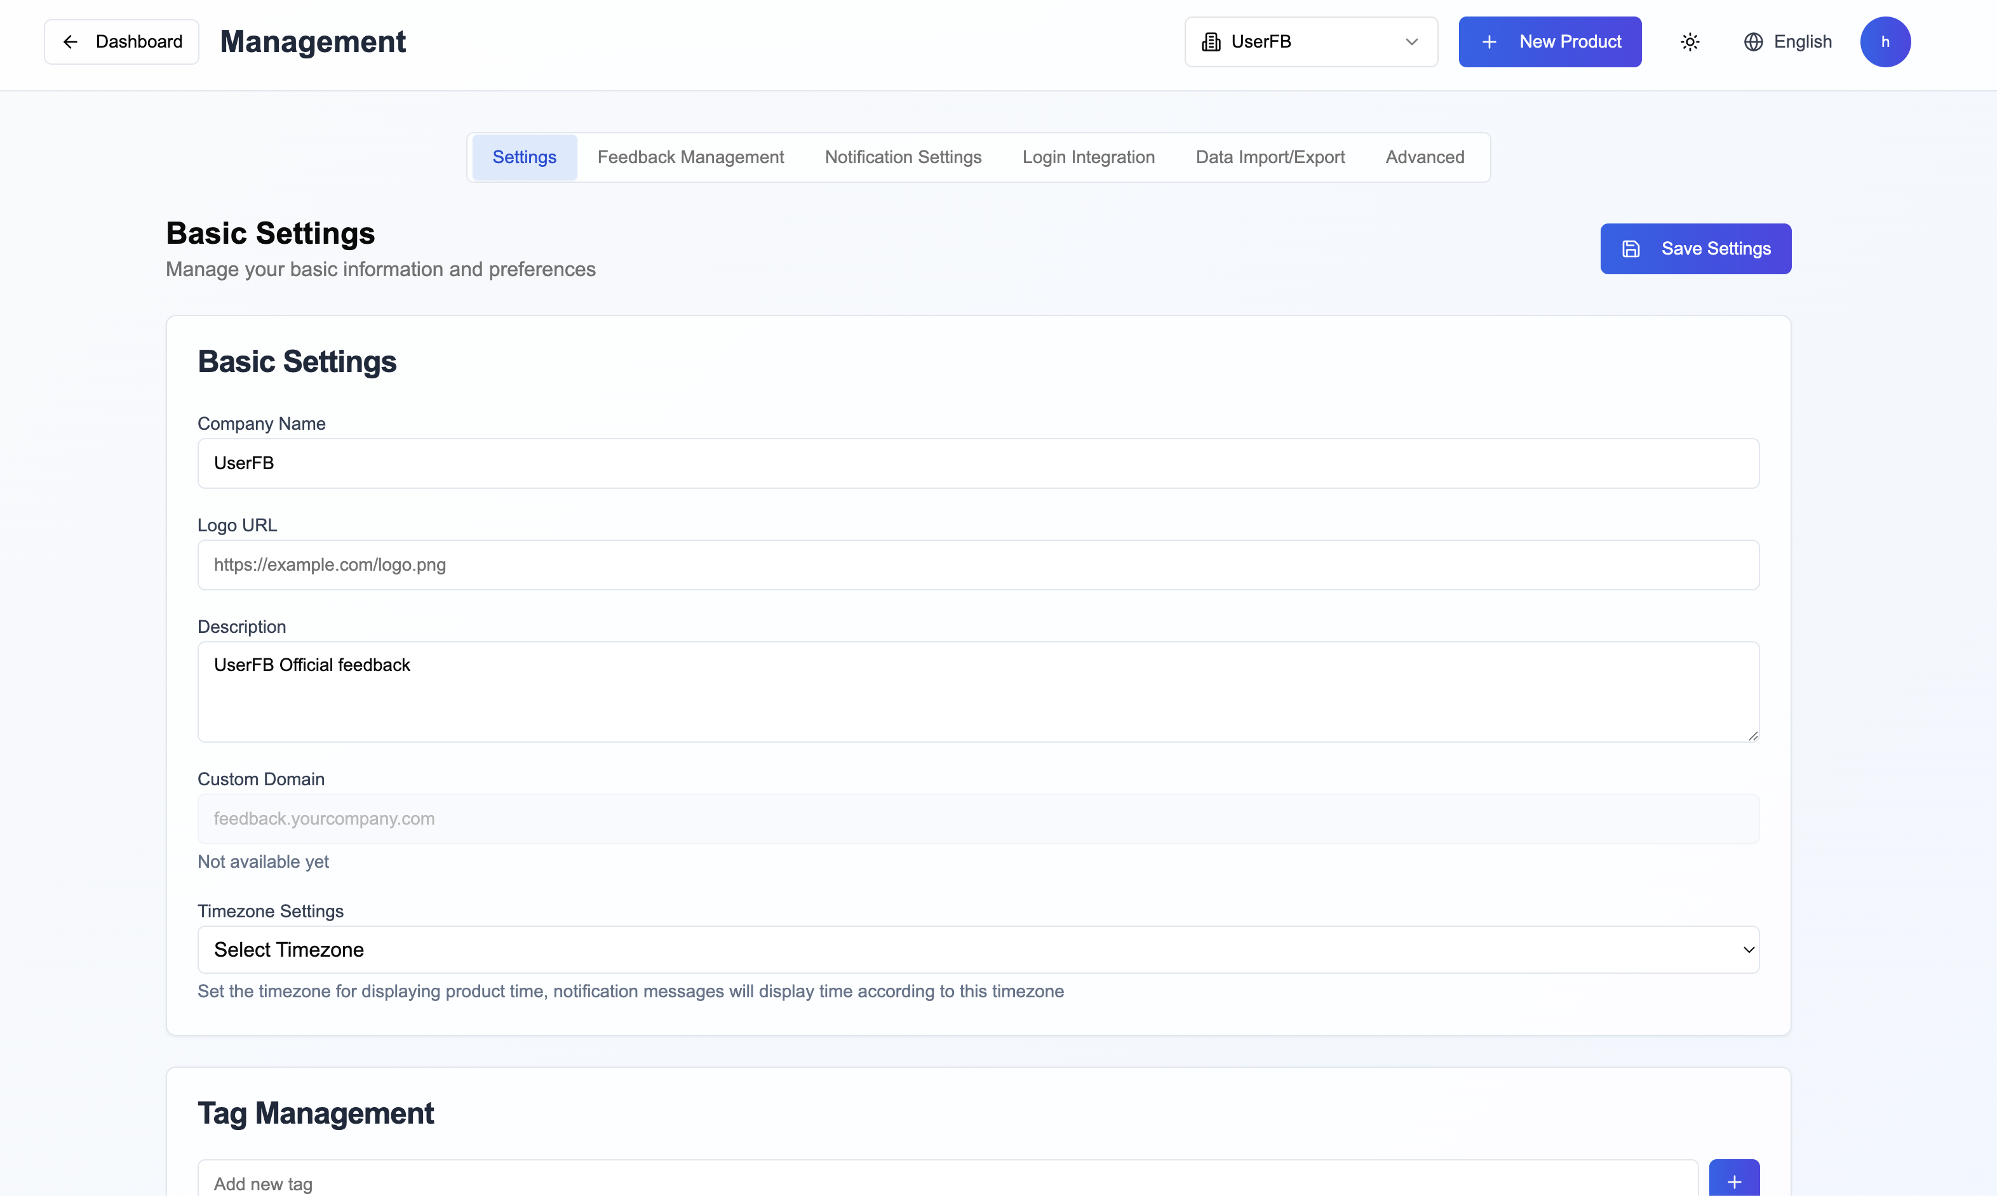Click the globe language icon
Screen dimensions: 1997x1196
[x=1752, y=42]
